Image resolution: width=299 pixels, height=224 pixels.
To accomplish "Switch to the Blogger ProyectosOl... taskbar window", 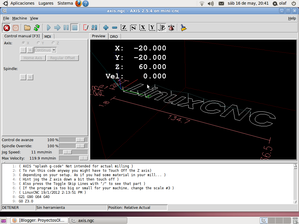I will pos(39,220).
